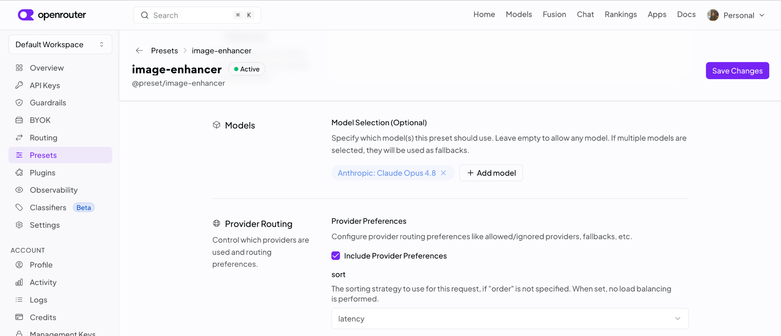Image resolution: width=781 pixels, height=336 pixels.
Task: Click the Profile user icon
Action: [19, 265]
